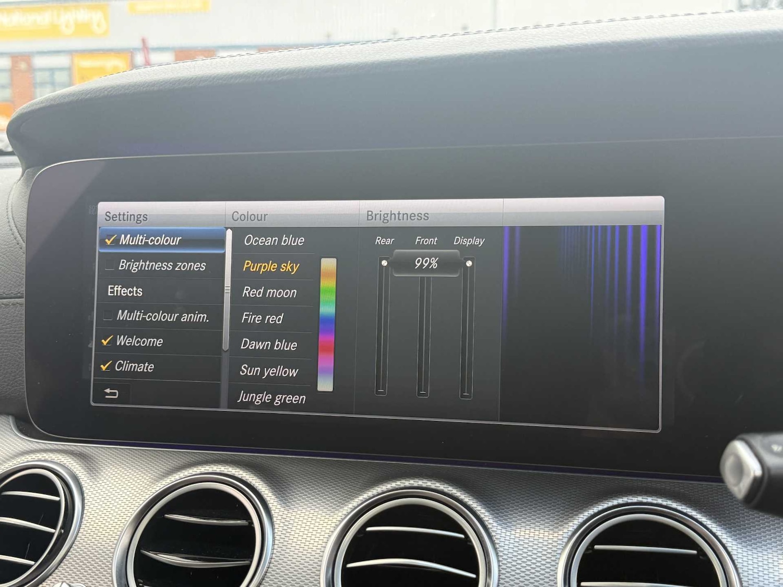Image resolution: width=783 pixels, height=587 pixels.
Task: Click the settings list scrollbar
Action: (x=227, y=290)
